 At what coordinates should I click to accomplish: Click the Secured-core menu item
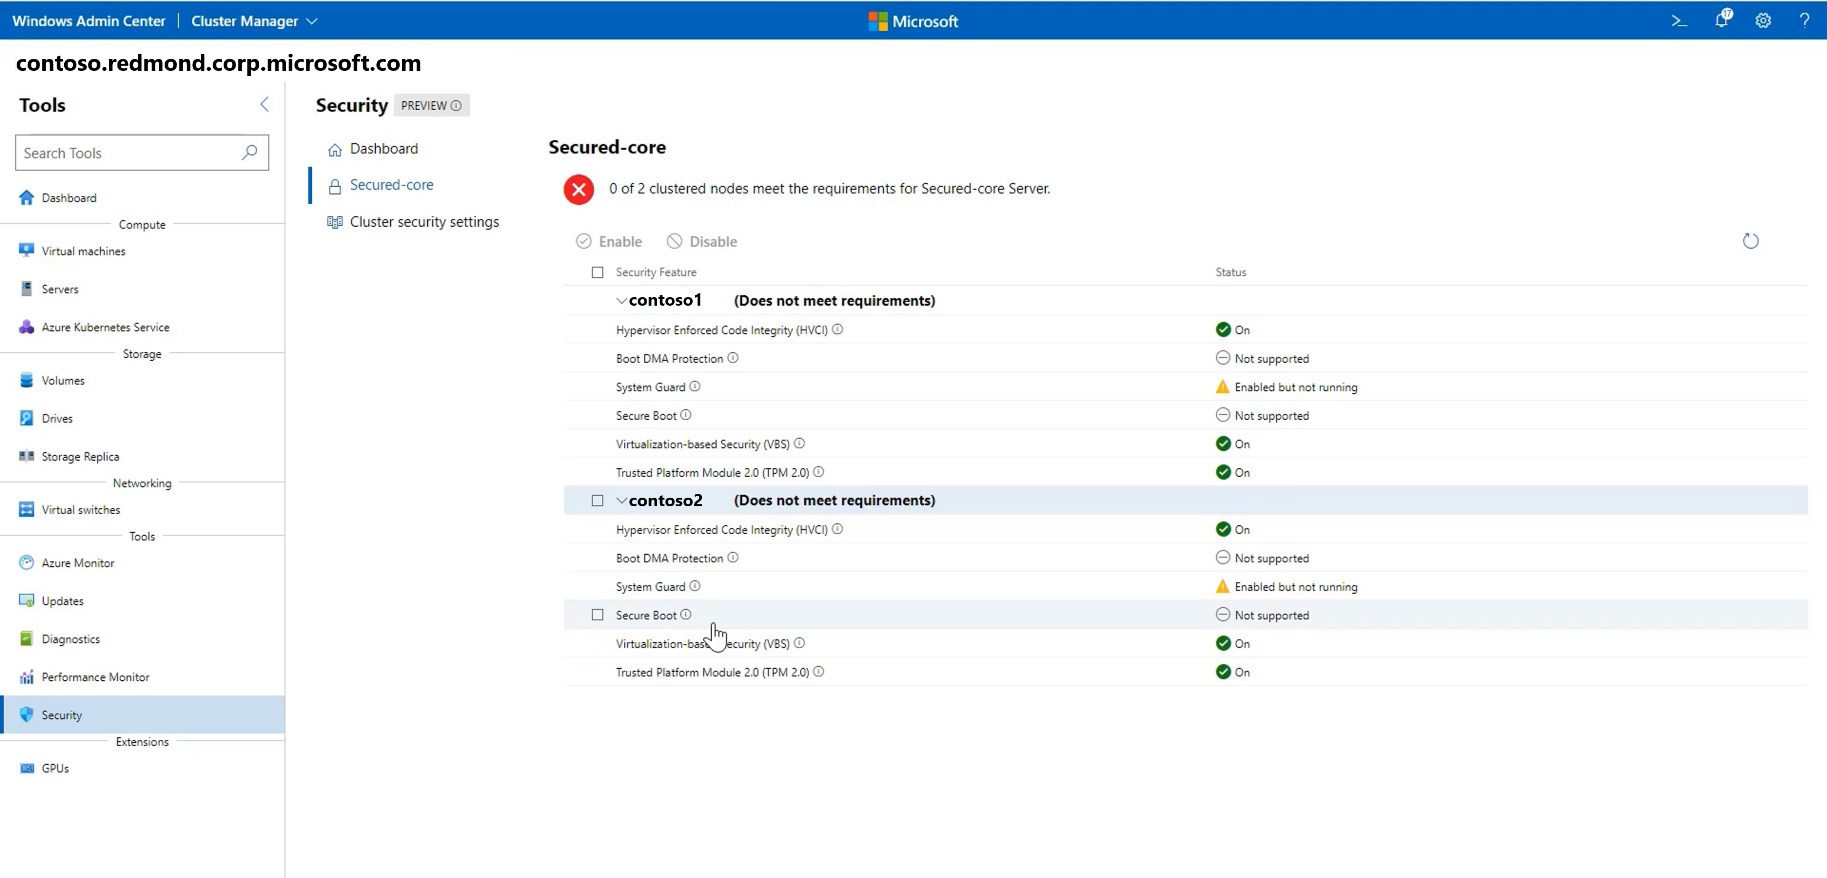[392, 184]
